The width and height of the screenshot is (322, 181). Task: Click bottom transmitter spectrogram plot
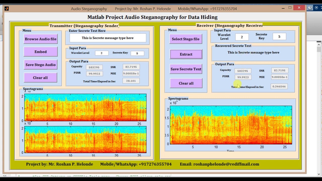[86, 140]
